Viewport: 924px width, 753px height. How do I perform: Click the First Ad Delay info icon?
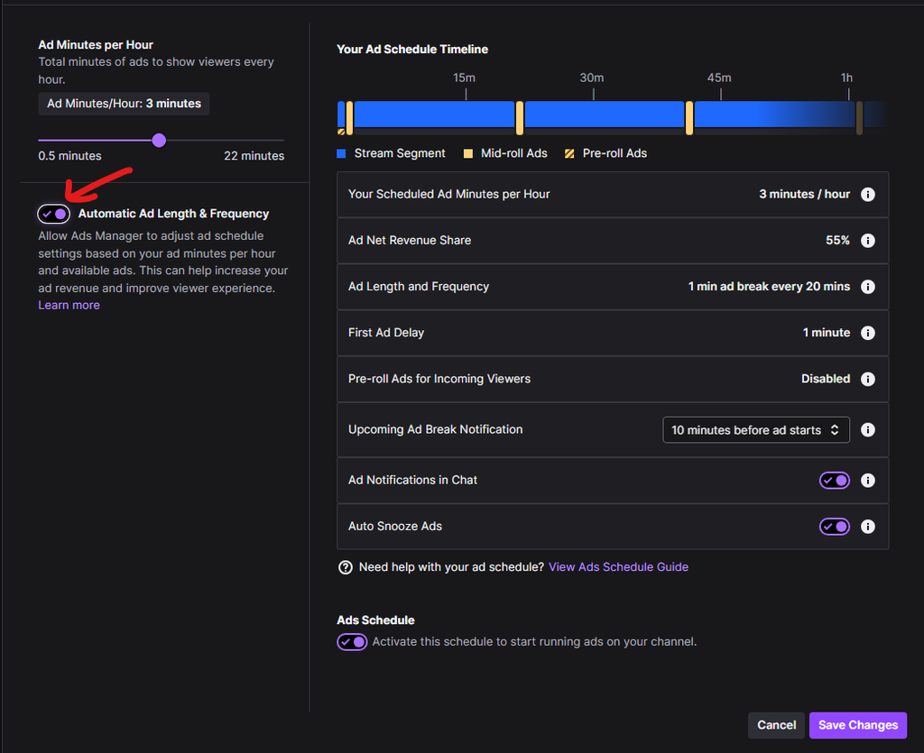tap(868, 332)
